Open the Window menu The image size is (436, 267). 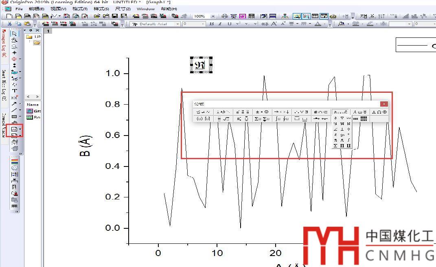tap(145, 9)
